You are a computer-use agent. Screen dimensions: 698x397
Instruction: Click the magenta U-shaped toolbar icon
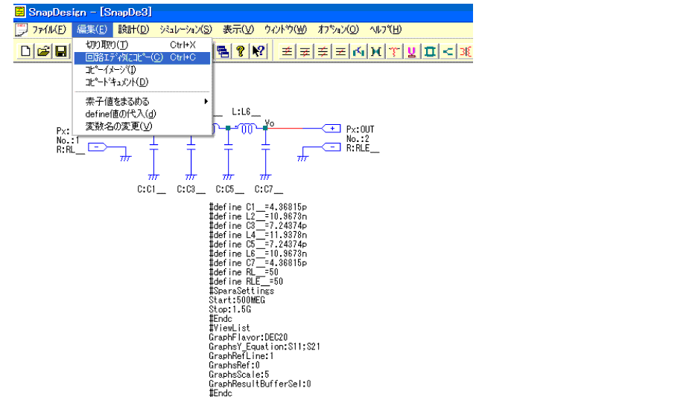click(412, 51)
